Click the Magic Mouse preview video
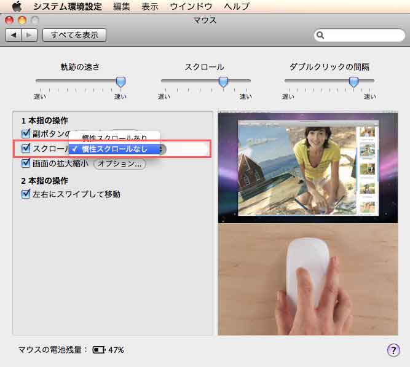 [x=307, y=223]
